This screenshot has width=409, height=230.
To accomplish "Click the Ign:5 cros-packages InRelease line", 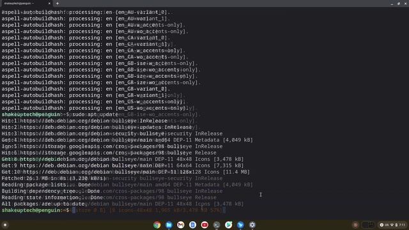I will [112, 146].
